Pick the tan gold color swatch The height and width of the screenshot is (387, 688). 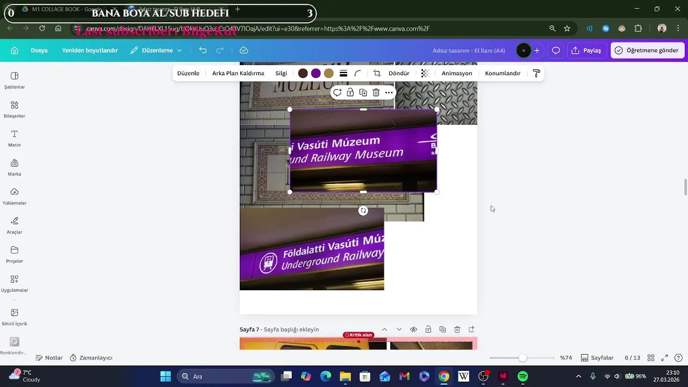(329, 74)
